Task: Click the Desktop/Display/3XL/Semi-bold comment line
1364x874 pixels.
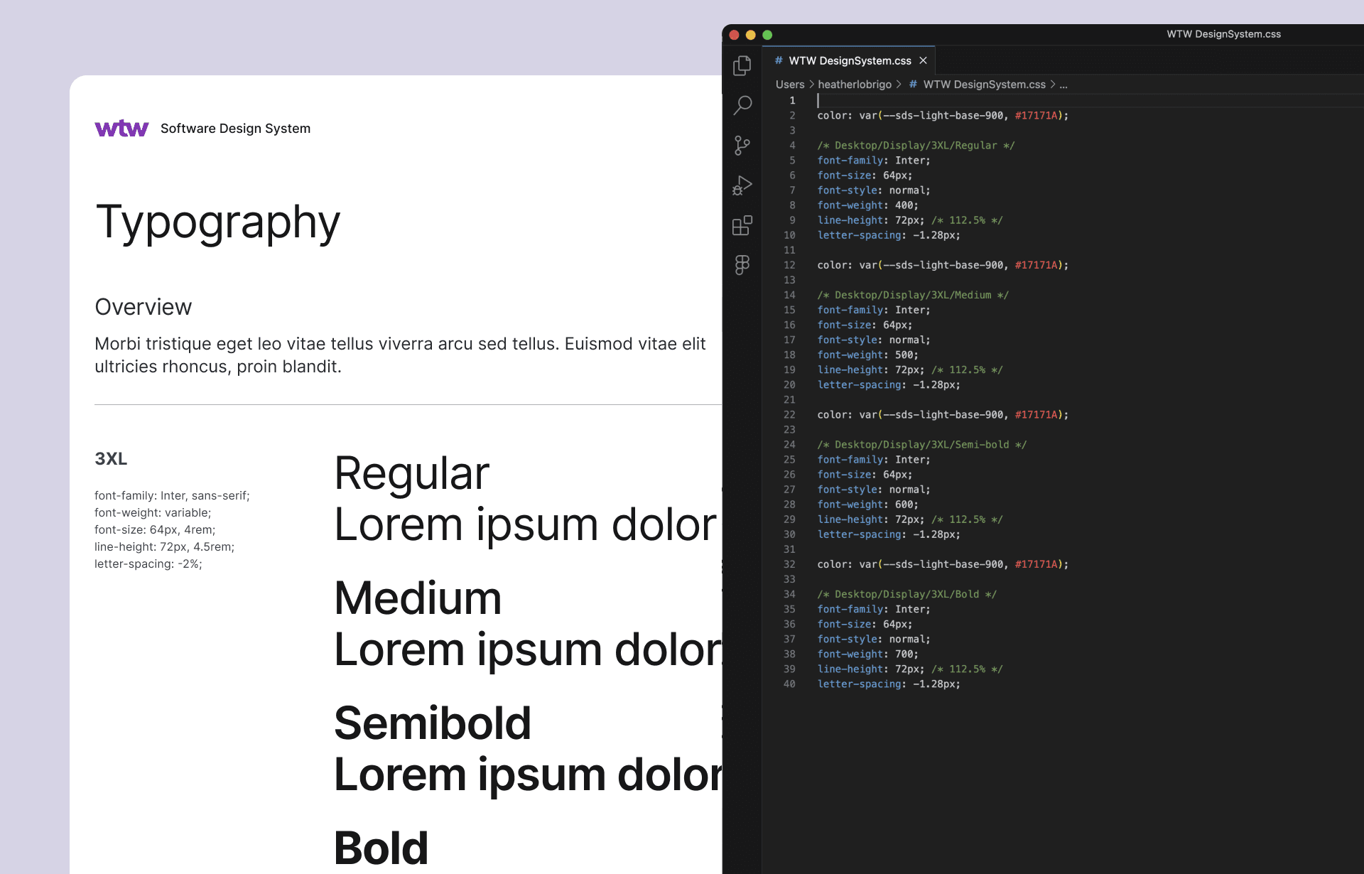Action: click(922, 445)
